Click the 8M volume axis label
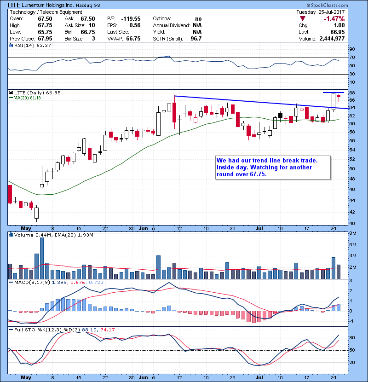The image size is (368, 382). 353,233
